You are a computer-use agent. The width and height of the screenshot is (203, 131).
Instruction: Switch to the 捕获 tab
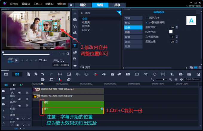coord(83,5)
